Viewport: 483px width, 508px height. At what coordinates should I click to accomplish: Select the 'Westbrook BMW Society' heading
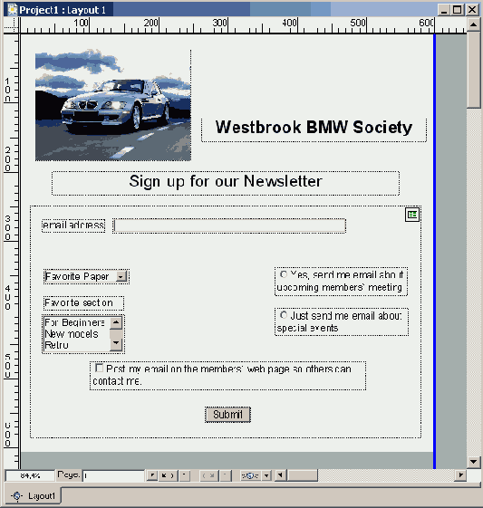[x=314, y=127]
